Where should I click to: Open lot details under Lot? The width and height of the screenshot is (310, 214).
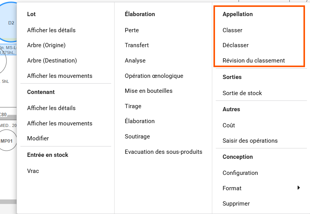click(x=51, y=30)
